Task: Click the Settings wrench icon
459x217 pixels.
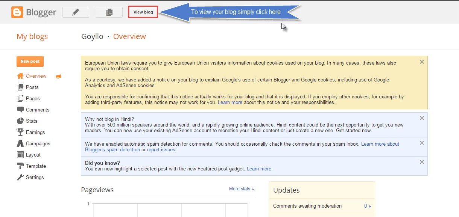Action: pos(20,177)
